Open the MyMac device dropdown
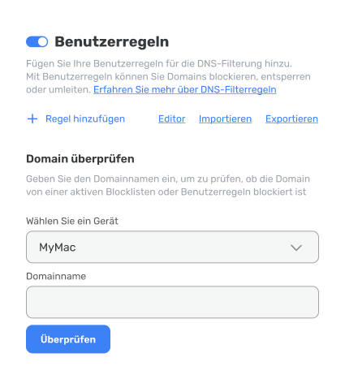 click(x=172, y=247)
